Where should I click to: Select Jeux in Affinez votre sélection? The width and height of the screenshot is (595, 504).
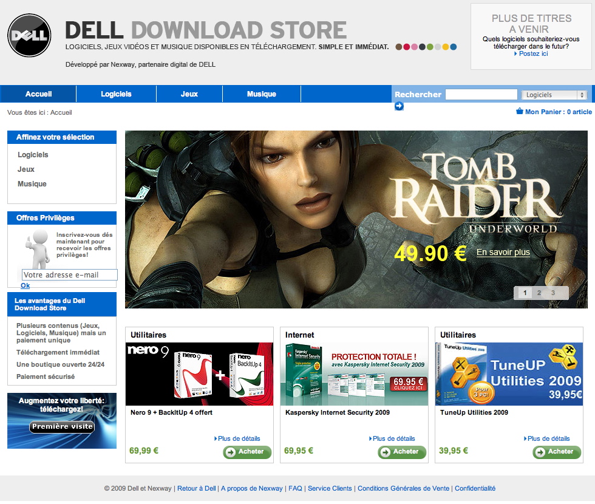[x=25, y=169]
